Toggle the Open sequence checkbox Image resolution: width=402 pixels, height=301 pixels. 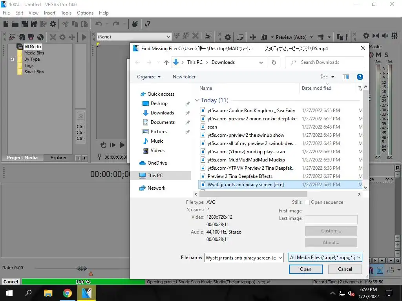pyautogui.click(x=307, y=202)
